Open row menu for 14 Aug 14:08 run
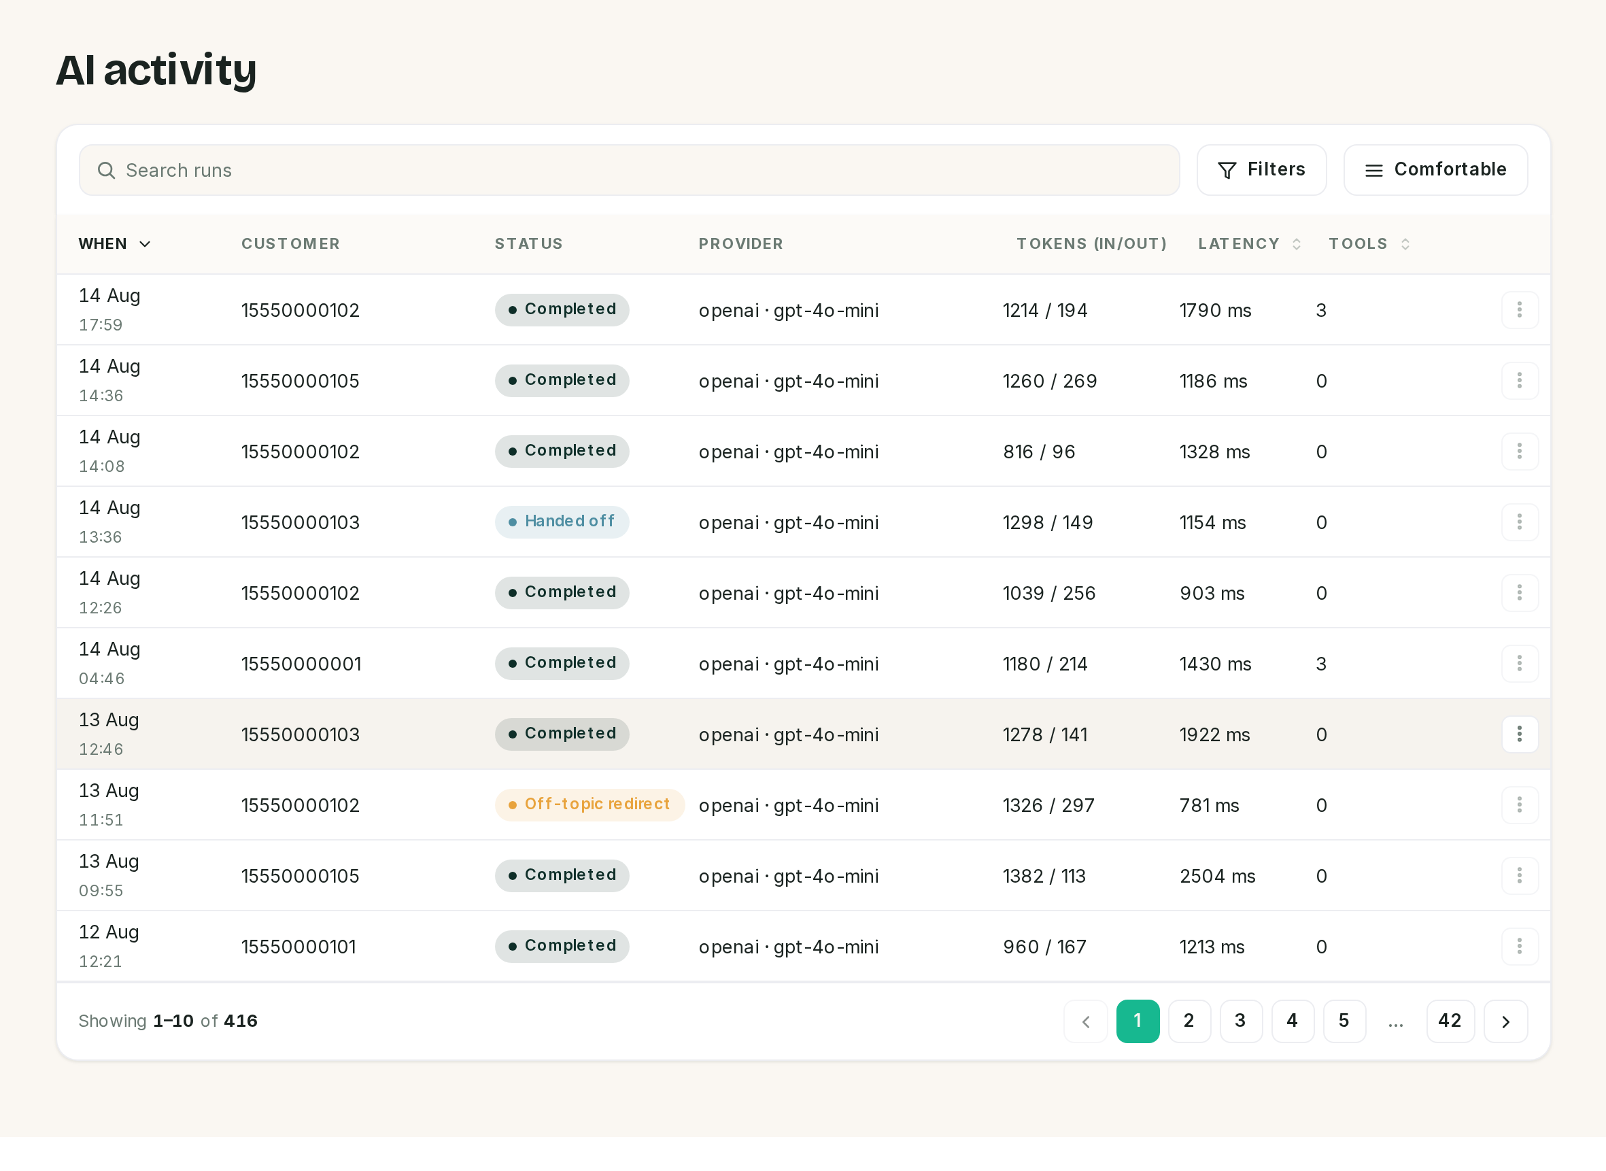The width and height of the screenshot is (1606, 1171). tap(1519, 452)
